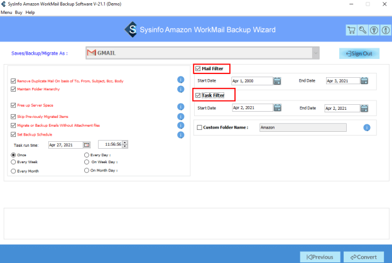This screenshot has width=392, height=263.
Task: Choose On Week Day radio option
Action: tap(87, 162)
